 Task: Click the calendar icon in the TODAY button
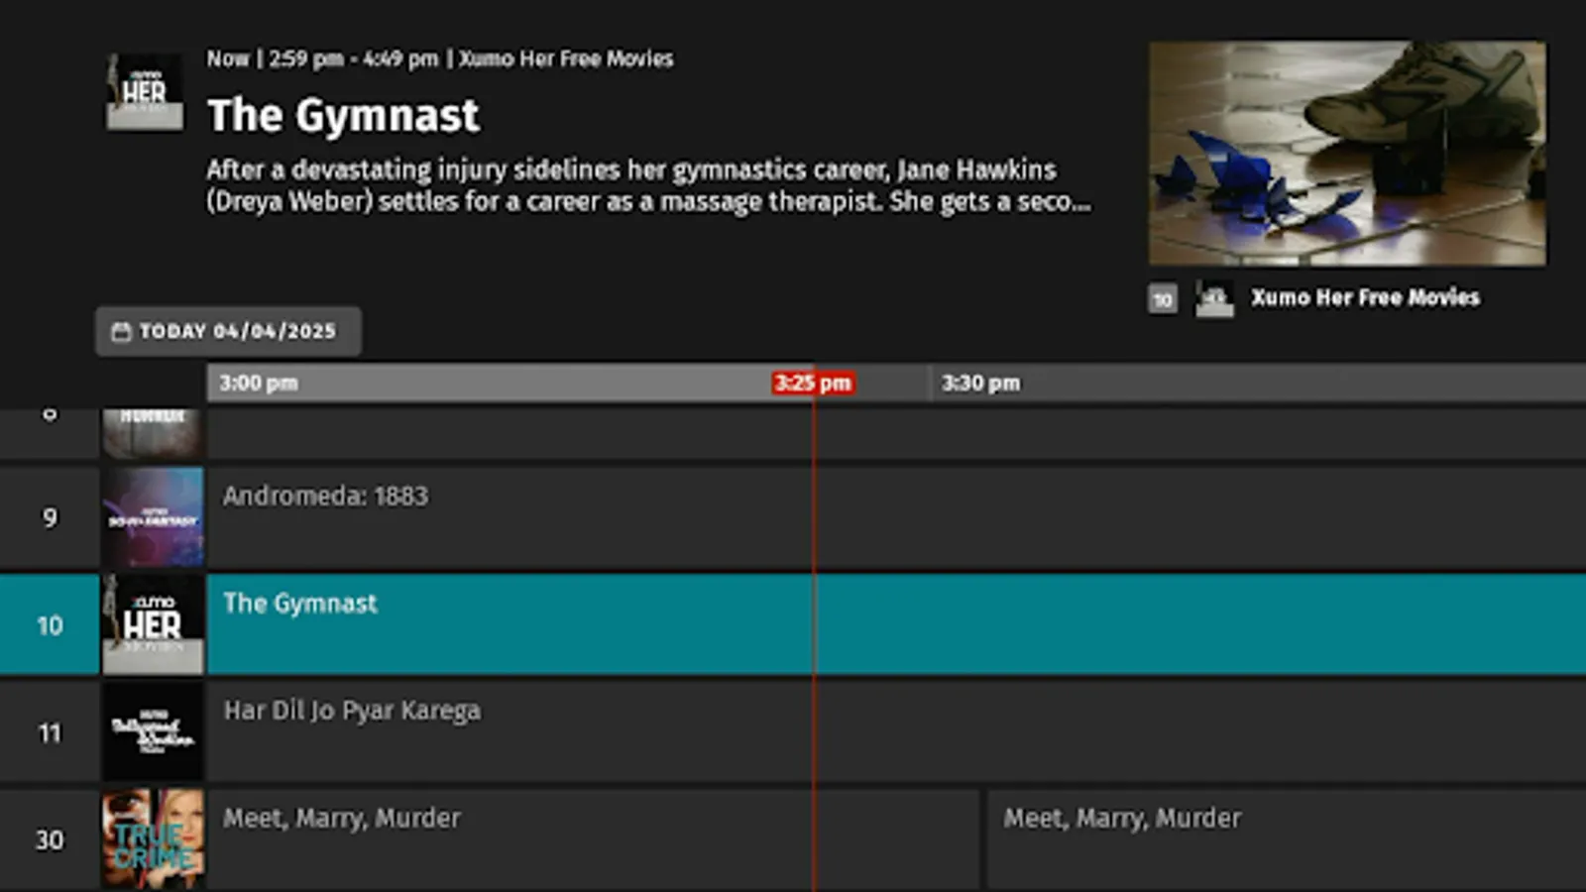pyautogui.click(x=123, y=331)
